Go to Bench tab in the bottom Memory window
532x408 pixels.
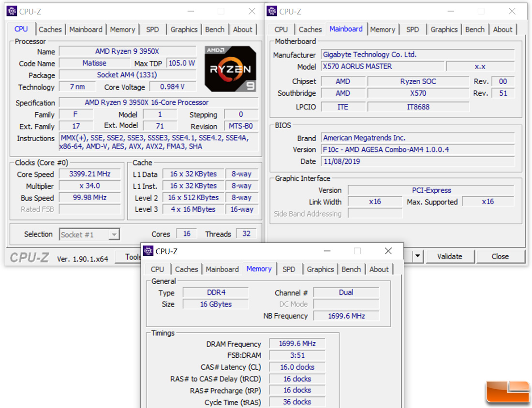click(x=351, y=269)
